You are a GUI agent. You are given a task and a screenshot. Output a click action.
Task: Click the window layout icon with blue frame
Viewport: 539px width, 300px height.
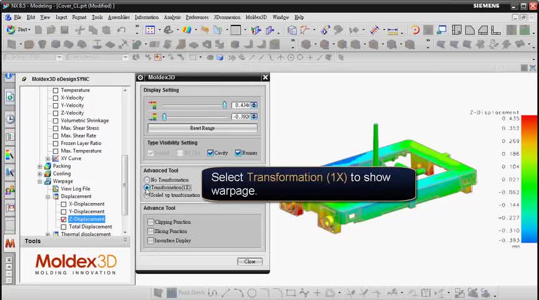click(441, 30)
